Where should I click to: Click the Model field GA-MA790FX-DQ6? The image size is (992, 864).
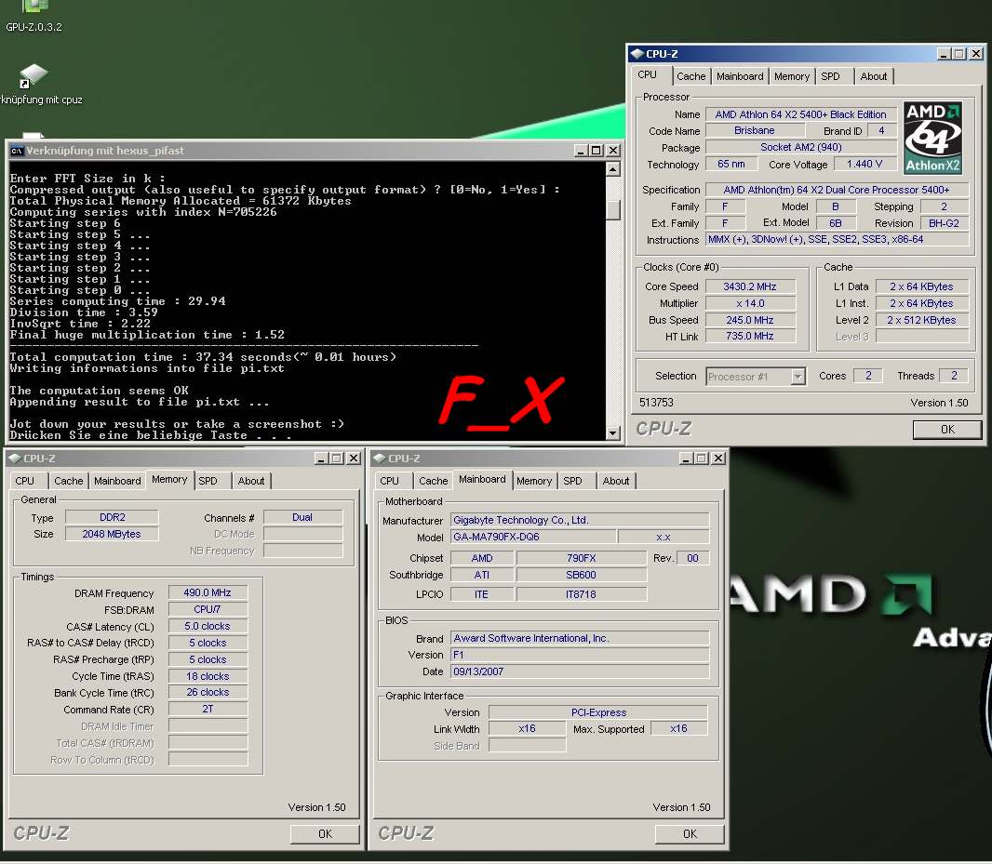pos(532,537)
